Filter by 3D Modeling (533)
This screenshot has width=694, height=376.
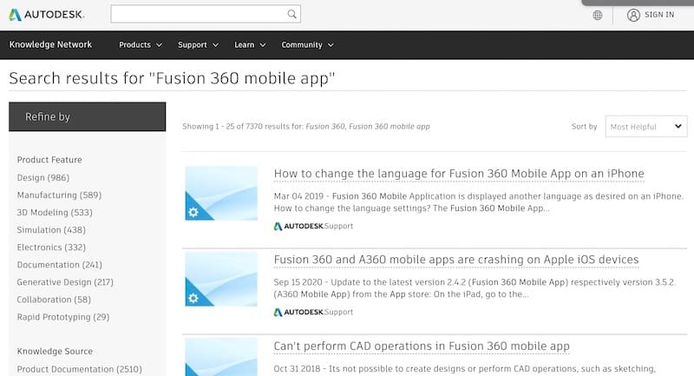click(55, 213)
